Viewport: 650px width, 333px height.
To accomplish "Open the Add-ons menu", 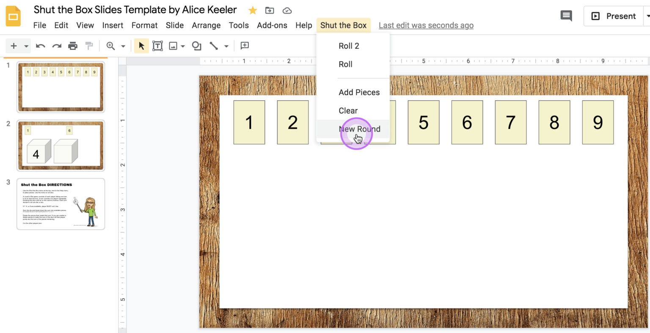I will tap(272, 25).
